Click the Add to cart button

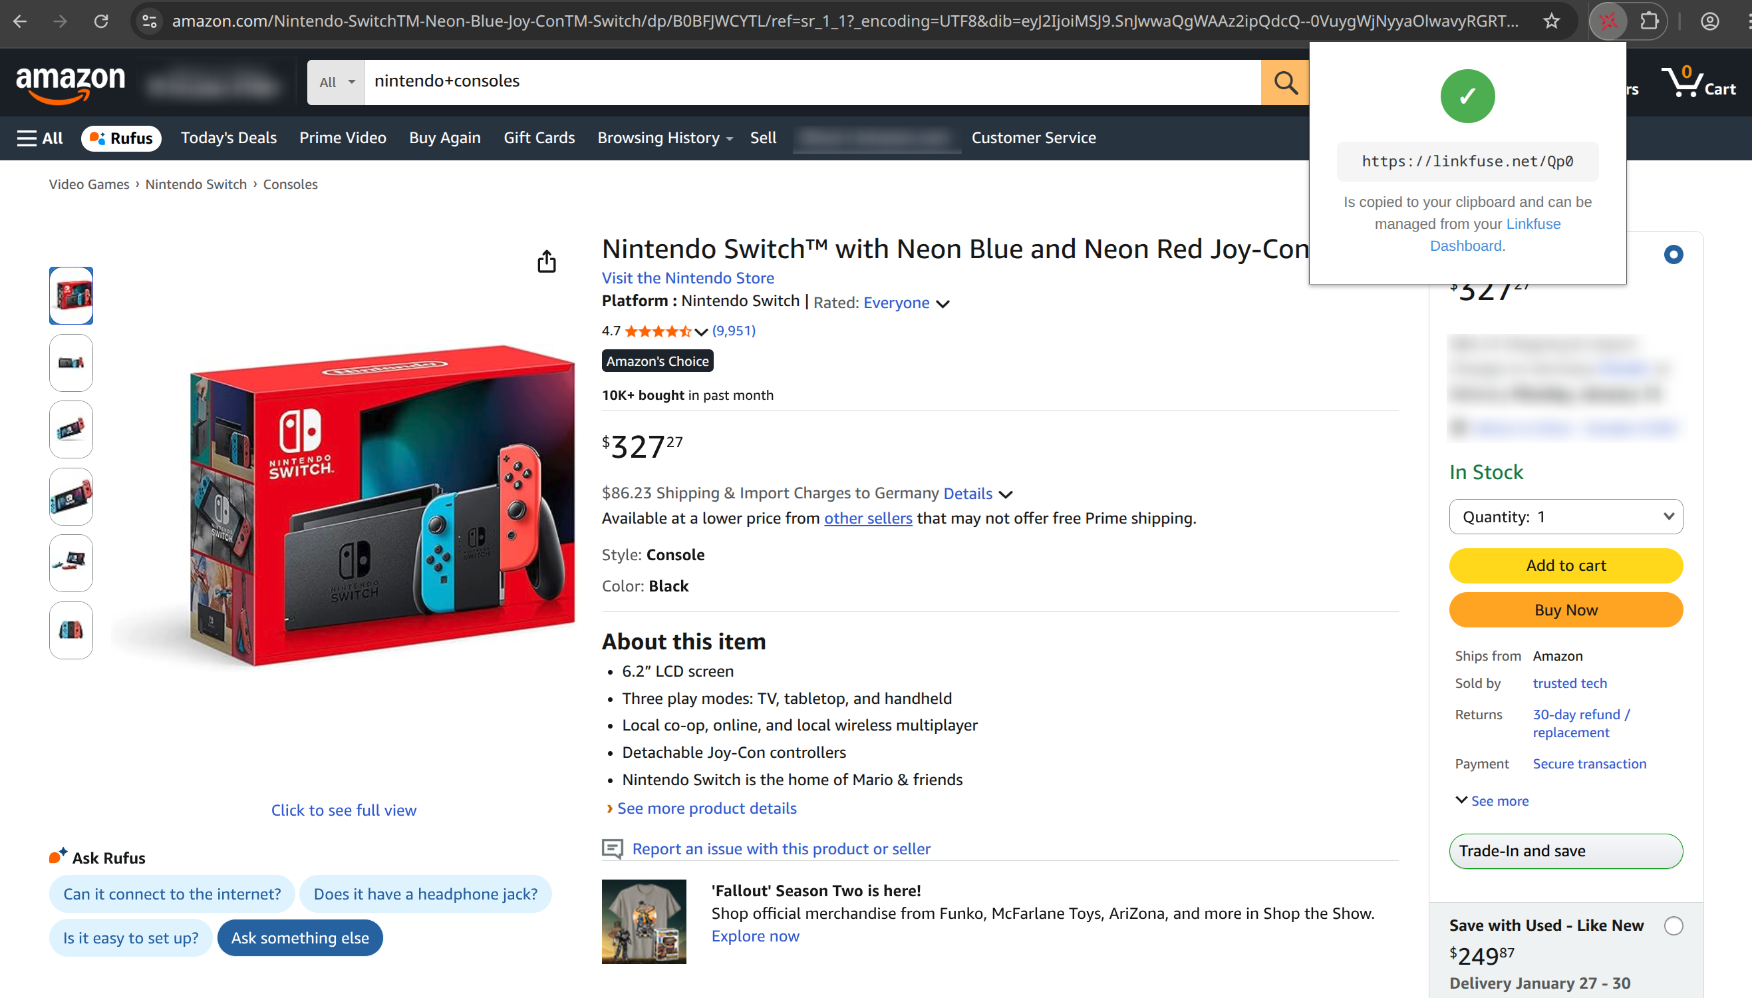tap(1566, 566)
